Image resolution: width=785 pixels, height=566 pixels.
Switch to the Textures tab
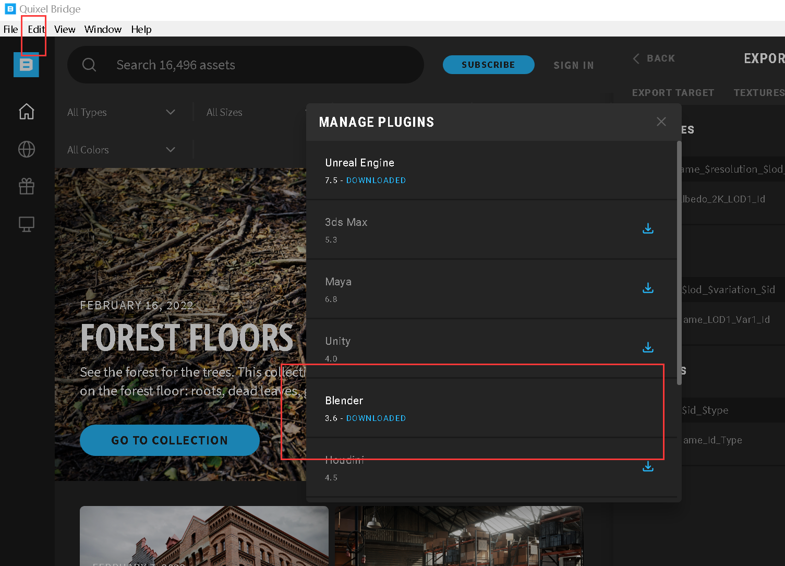[759, 92]
